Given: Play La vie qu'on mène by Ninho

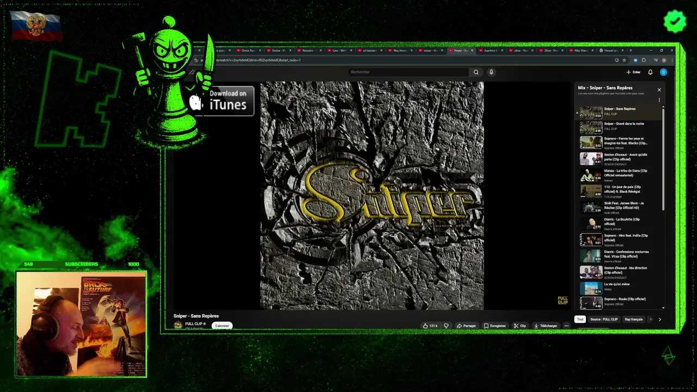Looking at the screenshot, I should tap(620, 287).
